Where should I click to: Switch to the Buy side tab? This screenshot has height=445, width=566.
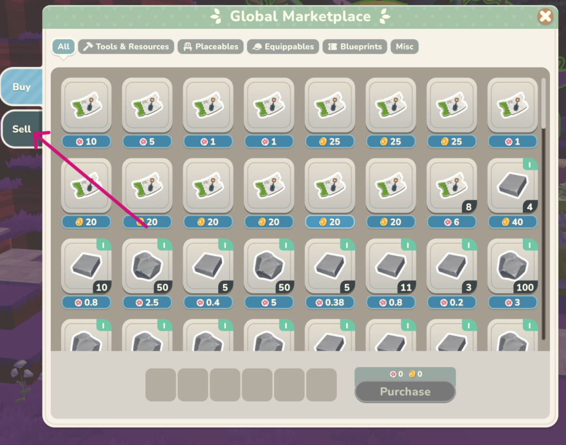pyautogui.click(x=22, y=87)
